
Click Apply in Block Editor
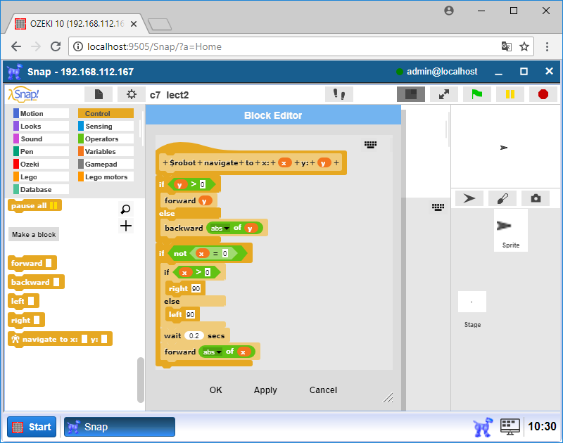click(x=265, y=390)
